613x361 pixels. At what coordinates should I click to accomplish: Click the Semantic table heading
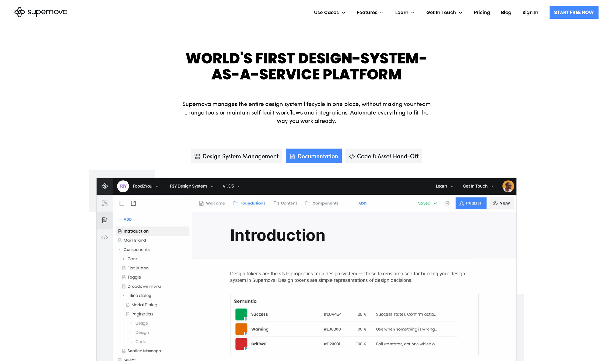pyautogui.click(x=245, y=301)
